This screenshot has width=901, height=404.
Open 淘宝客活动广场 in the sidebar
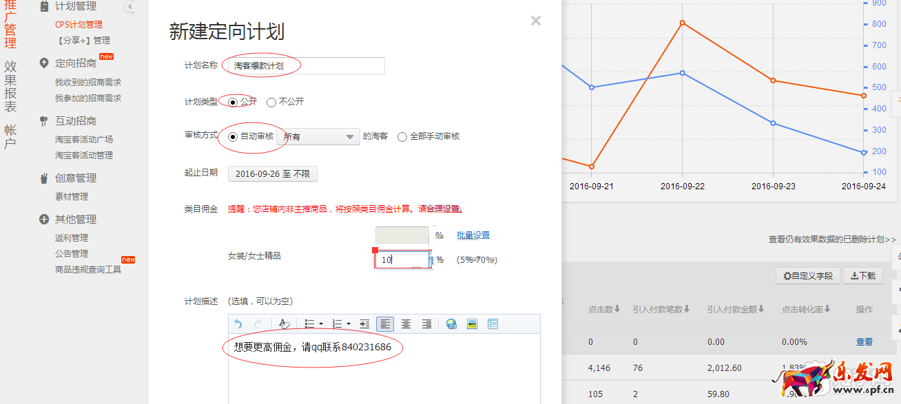(84, 139)
